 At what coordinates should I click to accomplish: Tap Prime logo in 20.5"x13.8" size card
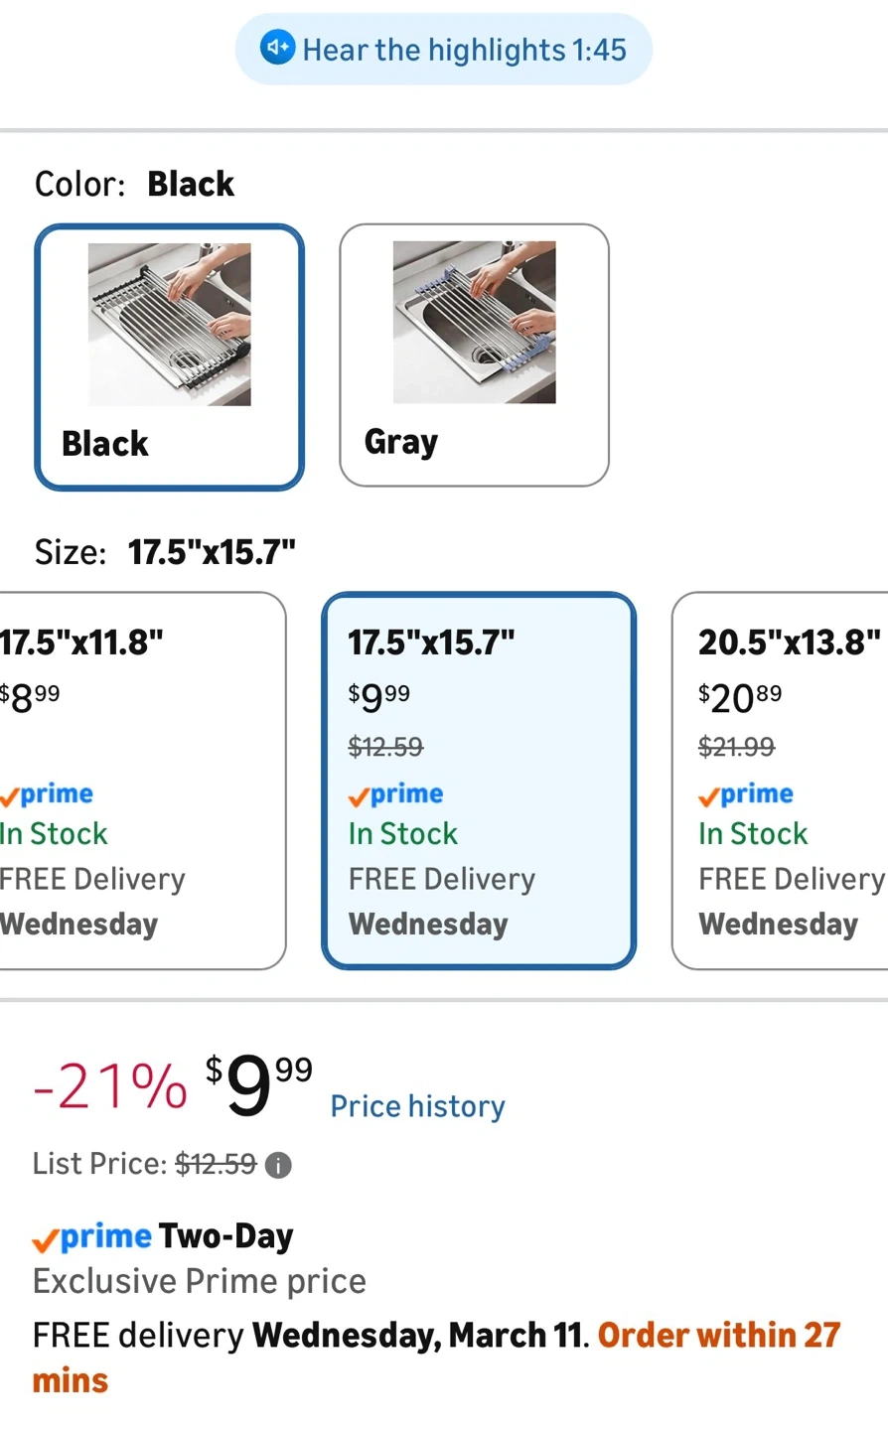click(746, 794)
